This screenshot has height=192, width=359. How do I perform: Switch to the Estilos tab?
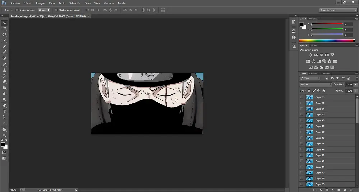(x=314, y=45)
